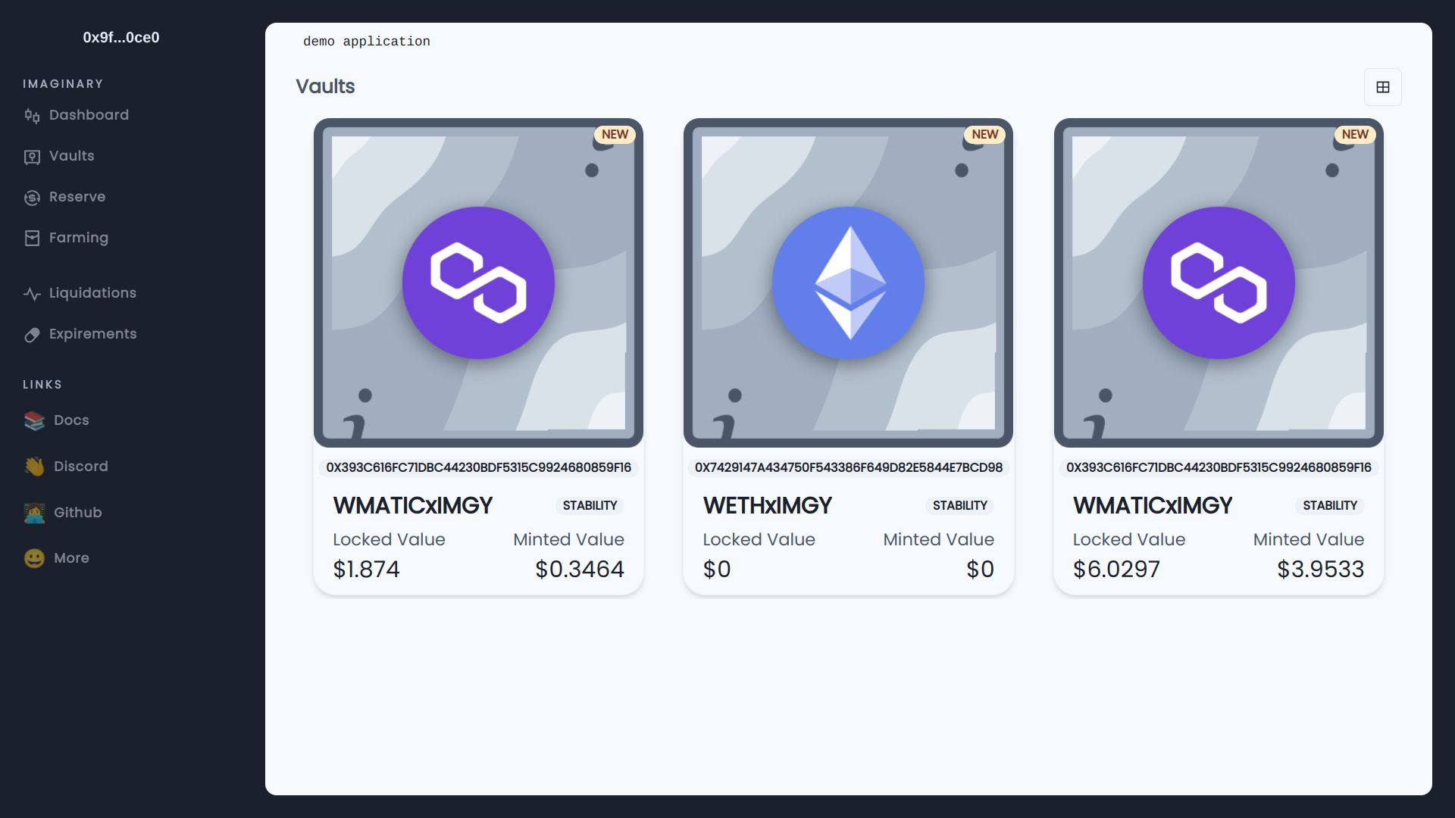The width and height of the screenshot is (1455, 818).
Task: Toggle the NEW badge on third vault
Action: coord(1355,135)
